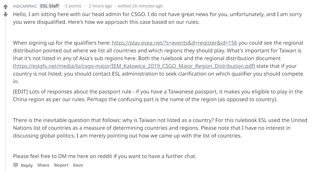Open the '2 hours ago' timestamp permalink
The height and width of the screenshot is (172, 321).
100,6
